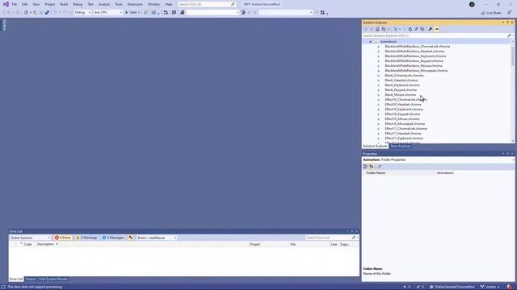Open the Edit menu

tap(25, 4)
